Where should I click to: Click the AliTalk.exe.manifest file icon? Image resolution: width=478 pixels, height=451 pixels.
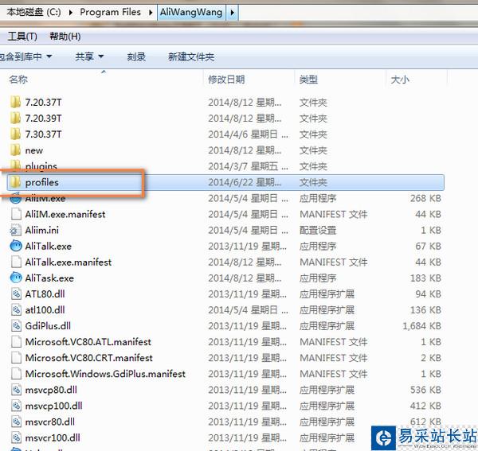[x=16, y=262]
